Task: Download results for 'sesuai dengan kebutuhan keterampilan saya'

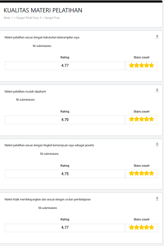Action: [157, 37]
